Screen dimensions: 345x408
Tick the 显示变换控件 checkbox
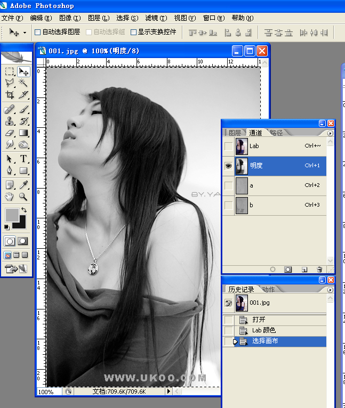tap(134, 32)
